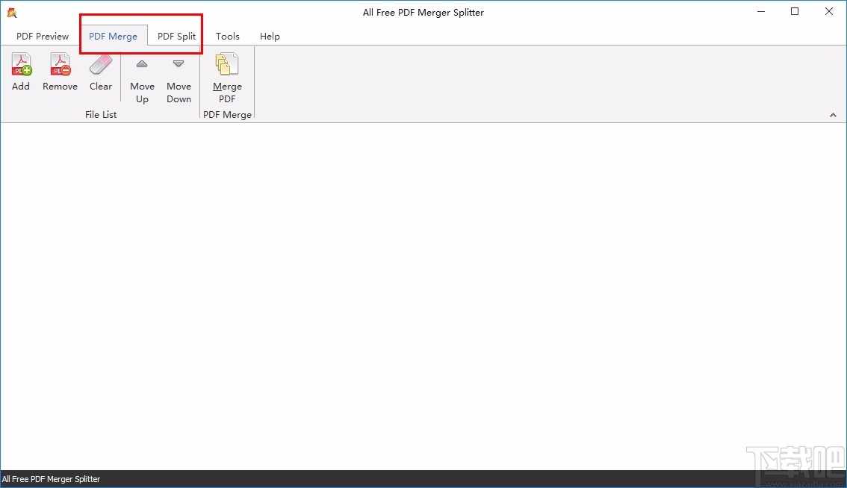Click the Merge PDF labeled command
The width and height of the screenshot is (847, 488).
click(x=226, y=93)
